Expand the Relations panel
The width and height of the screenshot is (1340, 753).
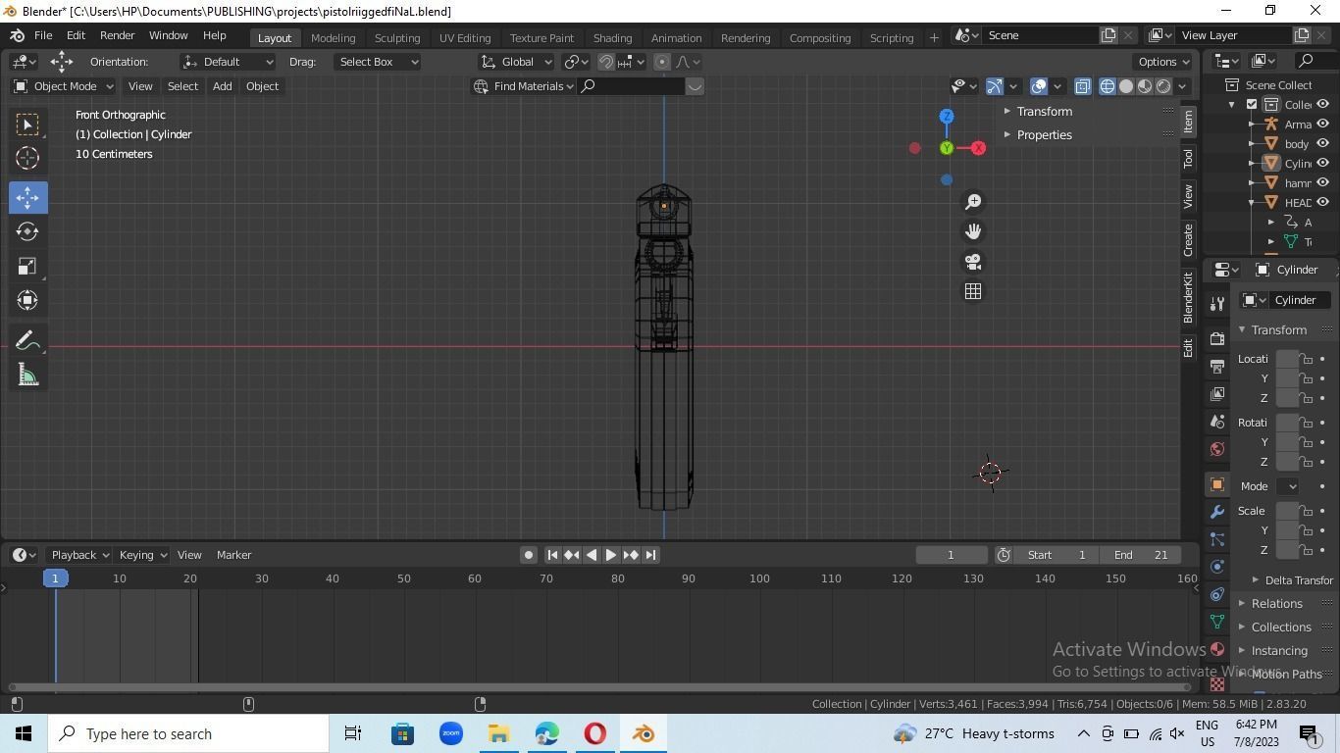click(1276, 604)
